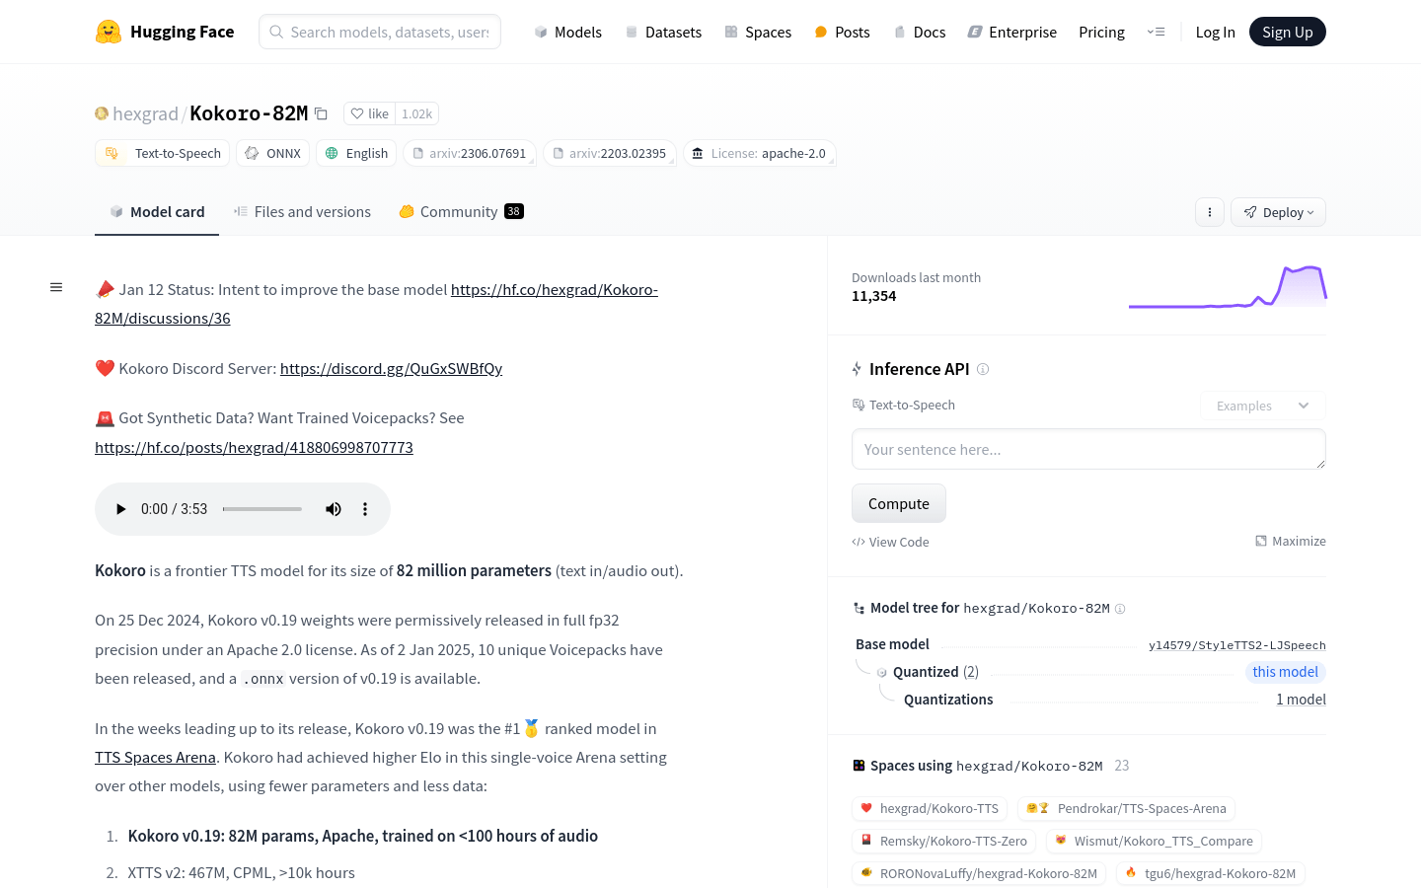Focus the 'Your sentence here...' text box
This screenshot has height=888, width=1421.
1087,449
